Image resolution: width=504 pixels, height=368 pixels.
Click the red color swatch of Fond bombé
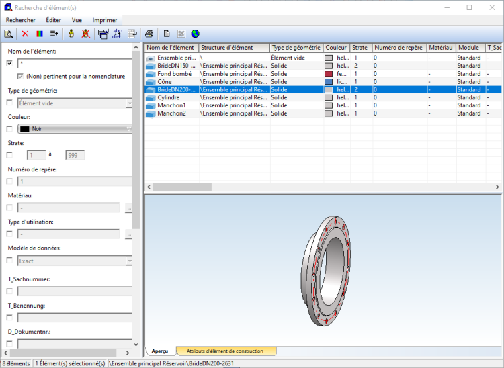pyautogui.click(x=329, y=74)
